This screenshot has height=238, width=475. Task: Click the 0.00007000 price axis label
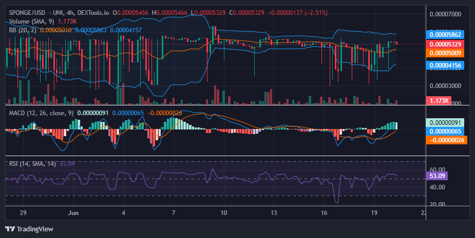point(445,14)
